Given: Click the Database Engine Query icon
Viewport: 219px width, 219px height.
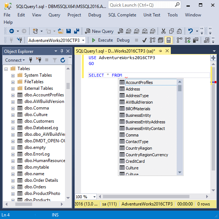Looking at the screenshot, I should pos(120,31).
